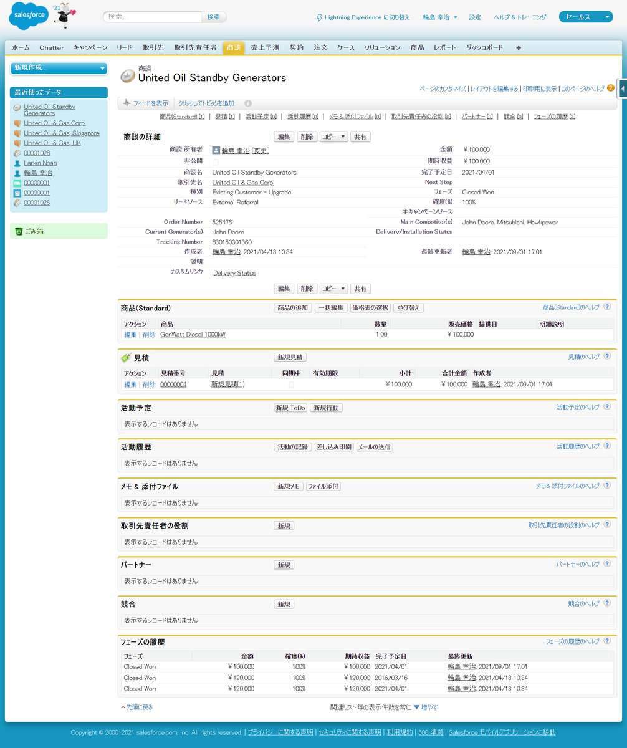Click help icon for 商品(Standard) list

point(607,307)
